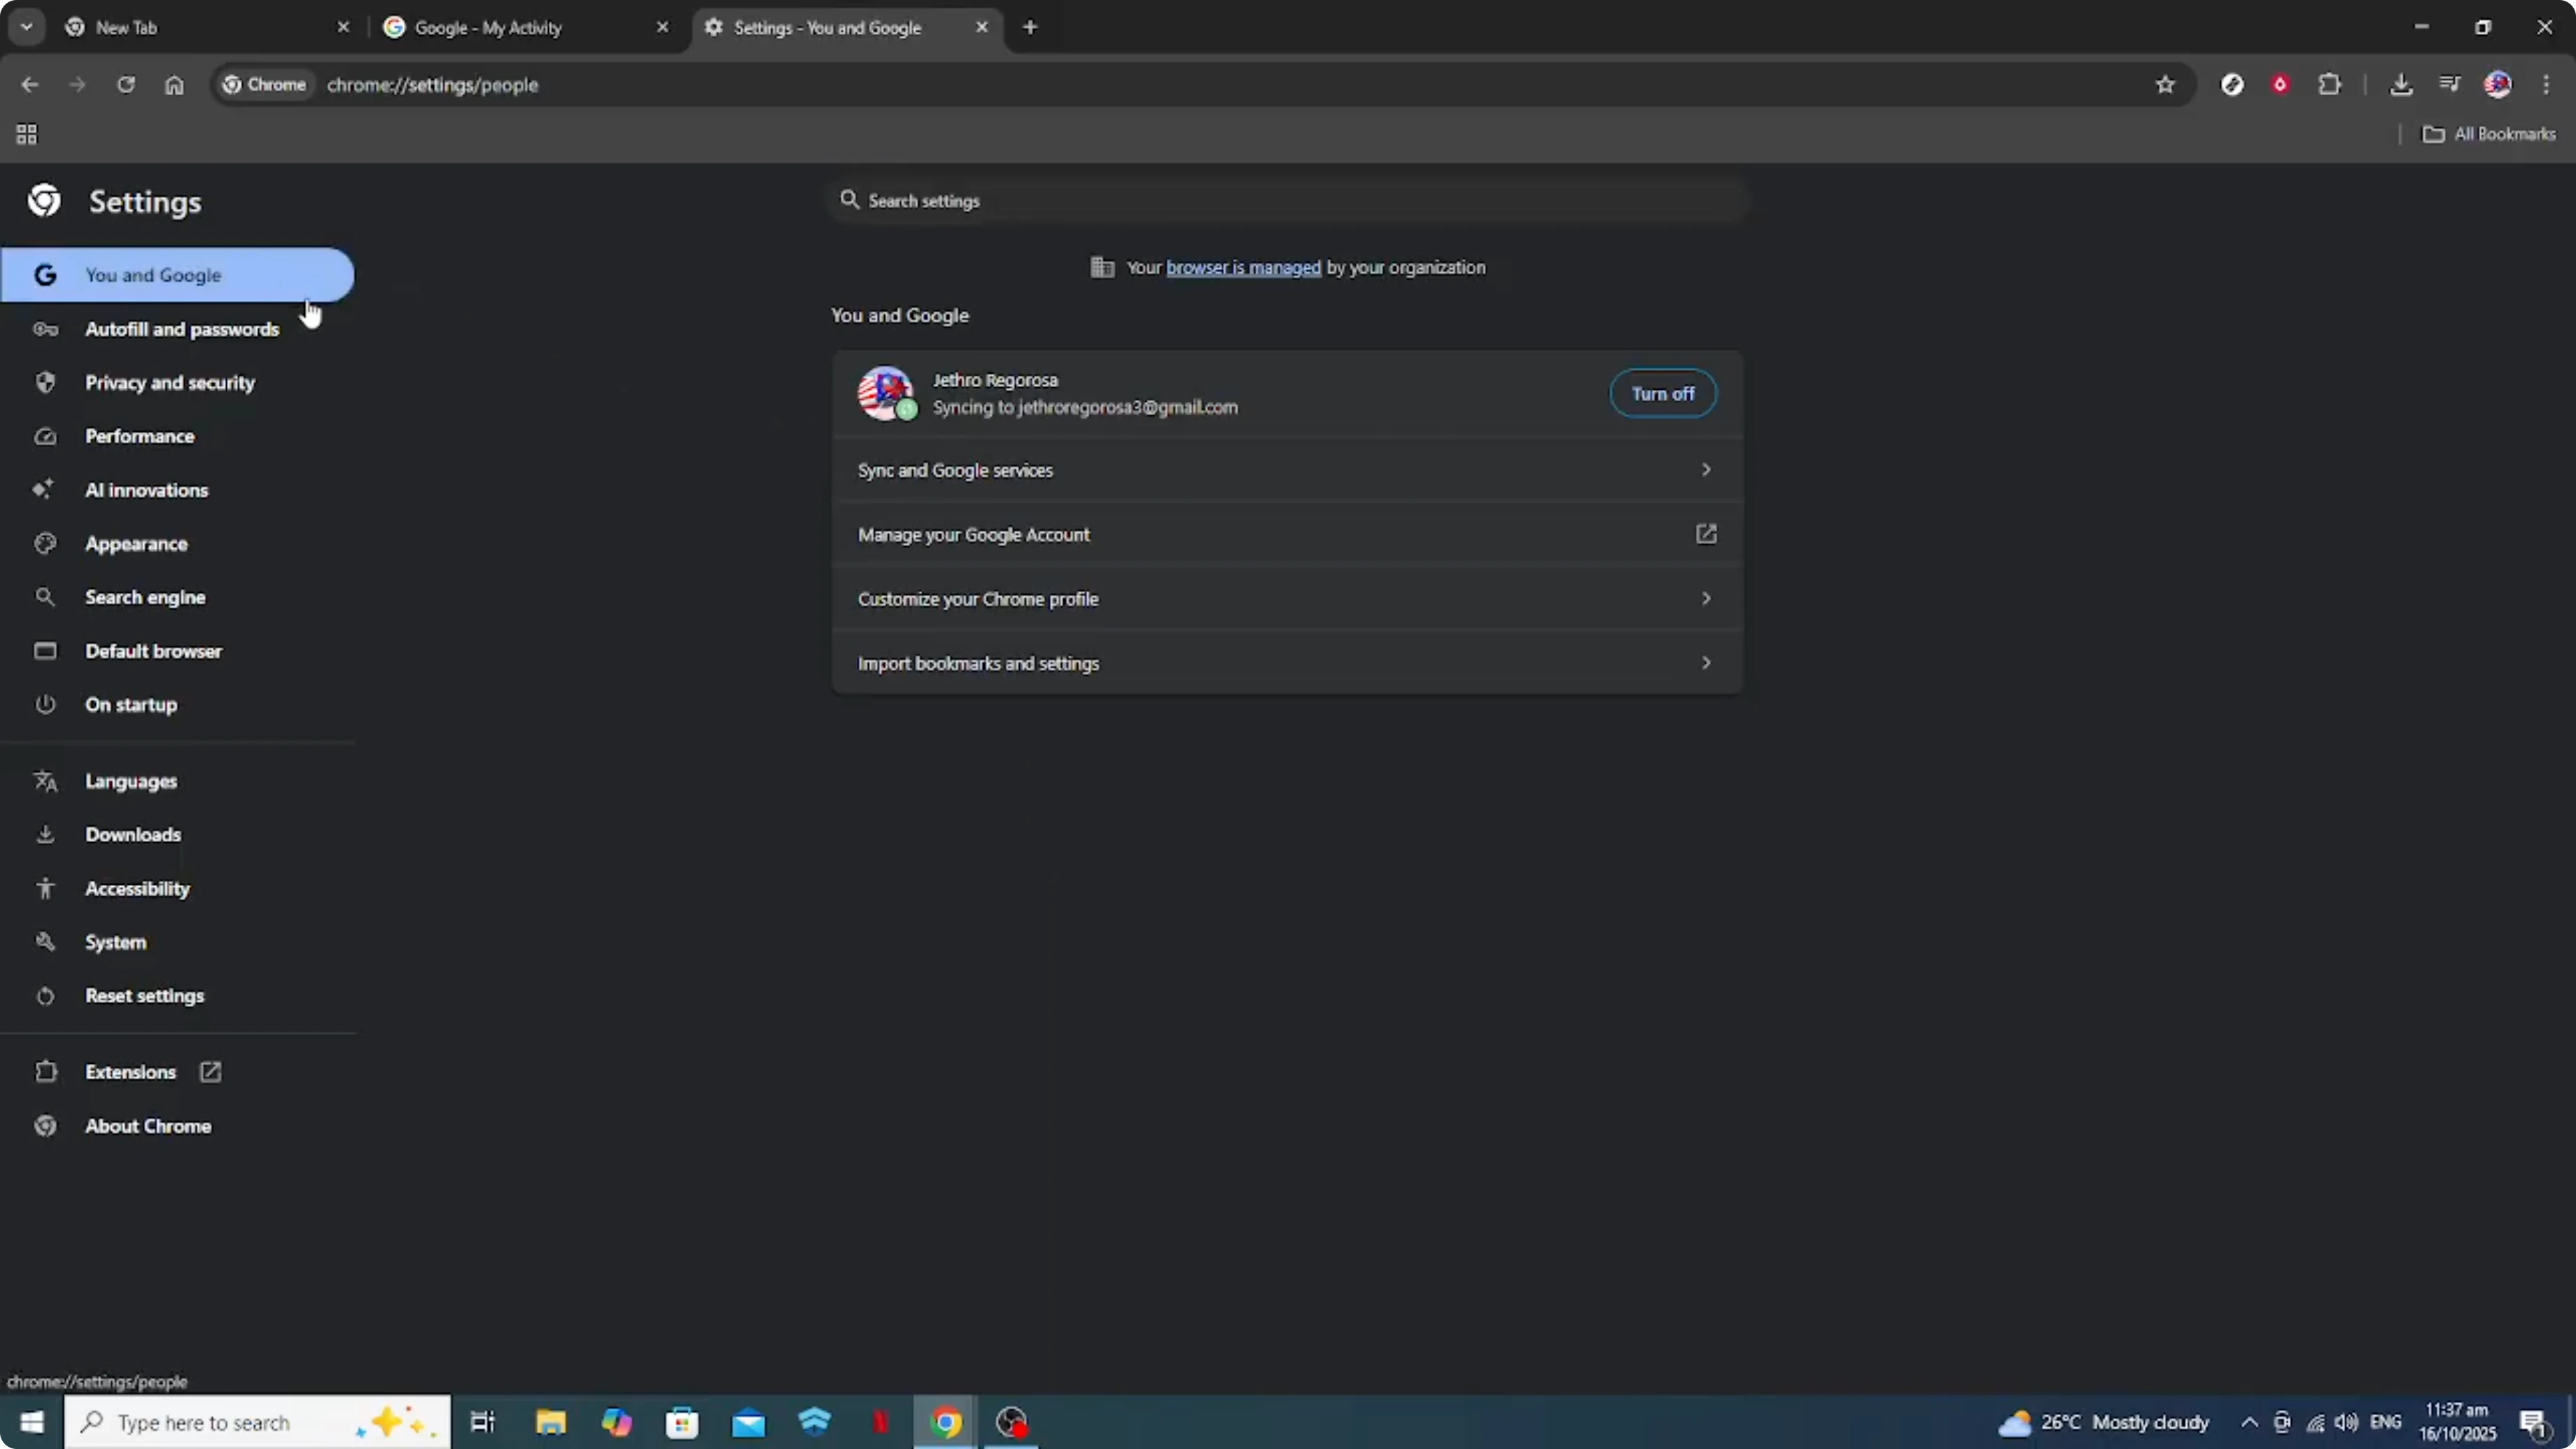Screen dimensions: 2576x1449
Task: Open the media controls icon in toolbar
Action: pyautogui.click(x=2449, y=85)
